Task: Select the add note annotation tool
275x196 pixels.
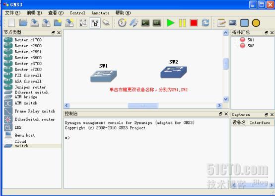Action: [221, 23]
